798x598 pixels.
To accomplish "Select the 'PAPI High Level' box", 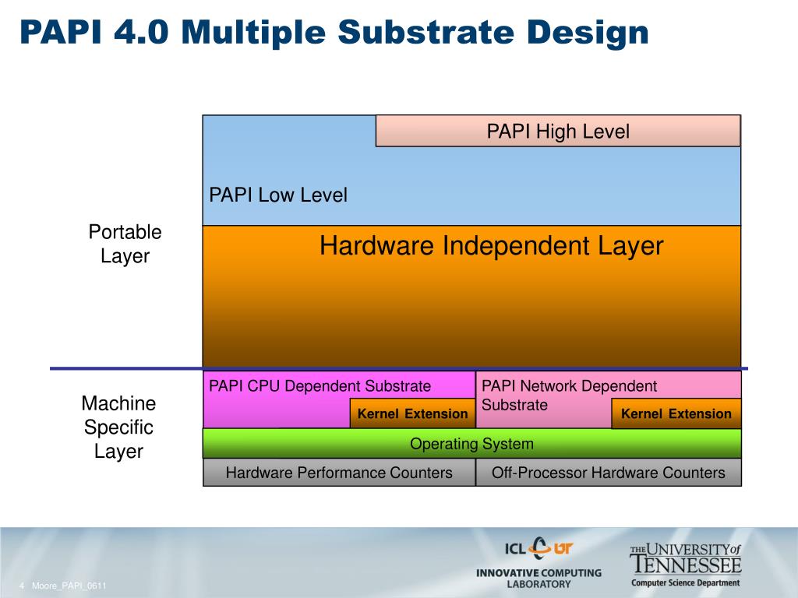I will tap(558, 131).
